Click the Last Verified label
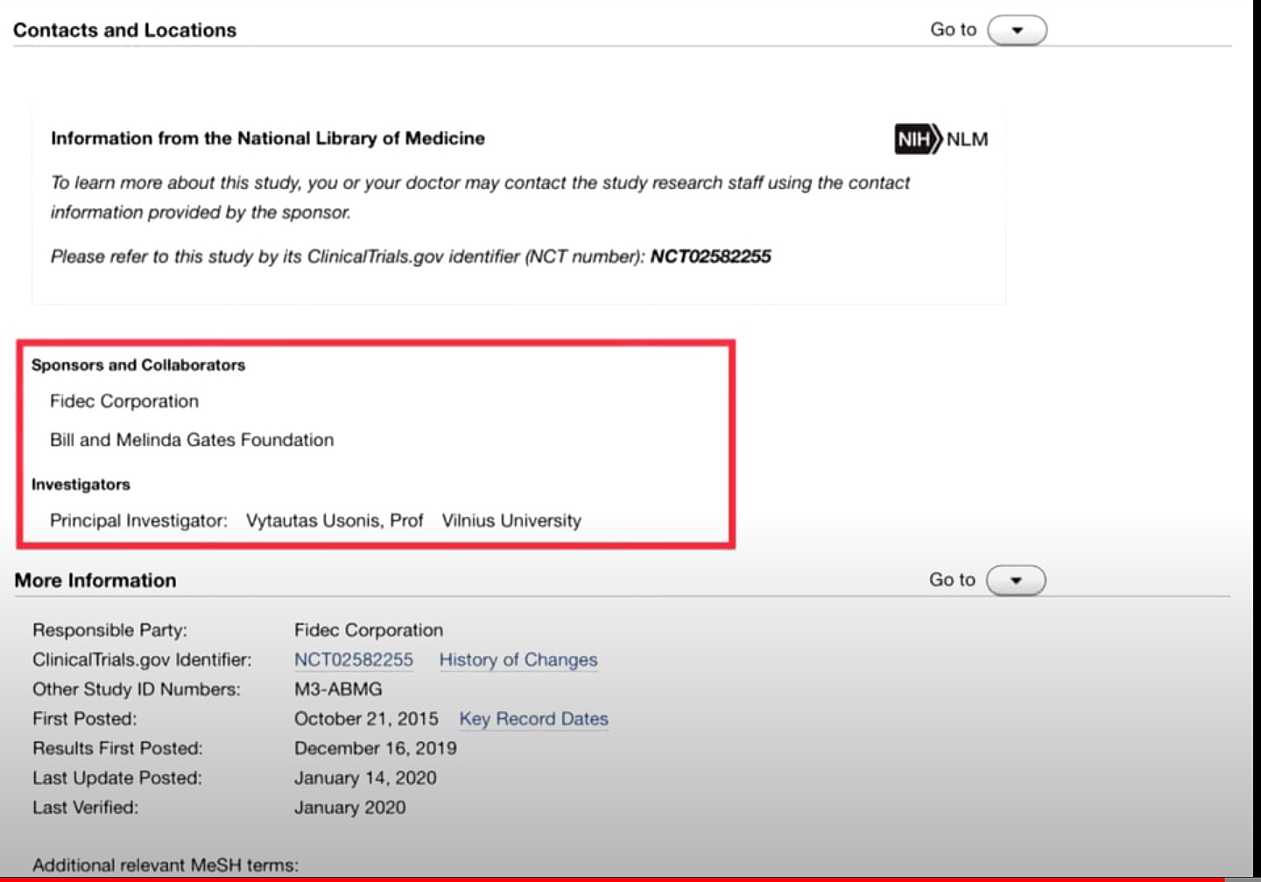Viewport: 1261px width, 882px height. pyautogui.click(x=86, y=807)
